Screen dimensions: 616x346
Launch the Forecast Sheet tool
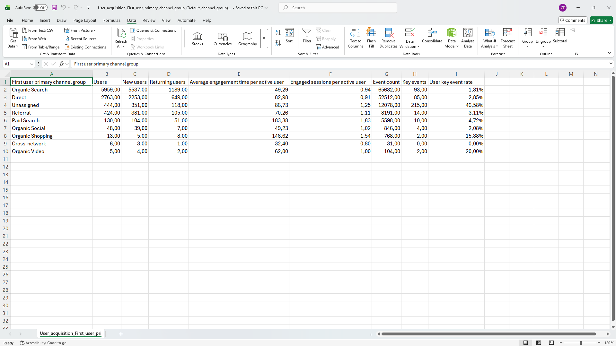pos(508,38)
